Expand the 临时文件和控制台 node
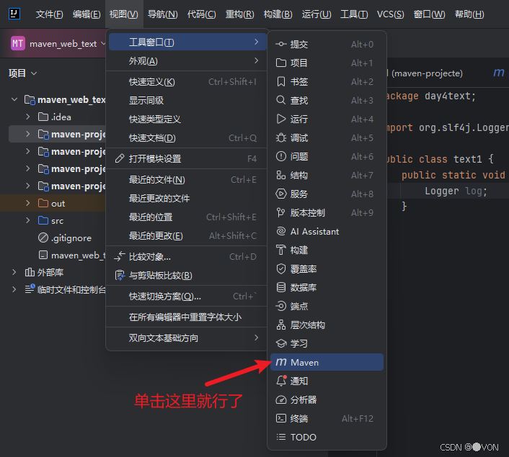Image resolution: width=509 pixels, height=457 pixels. 14,289
